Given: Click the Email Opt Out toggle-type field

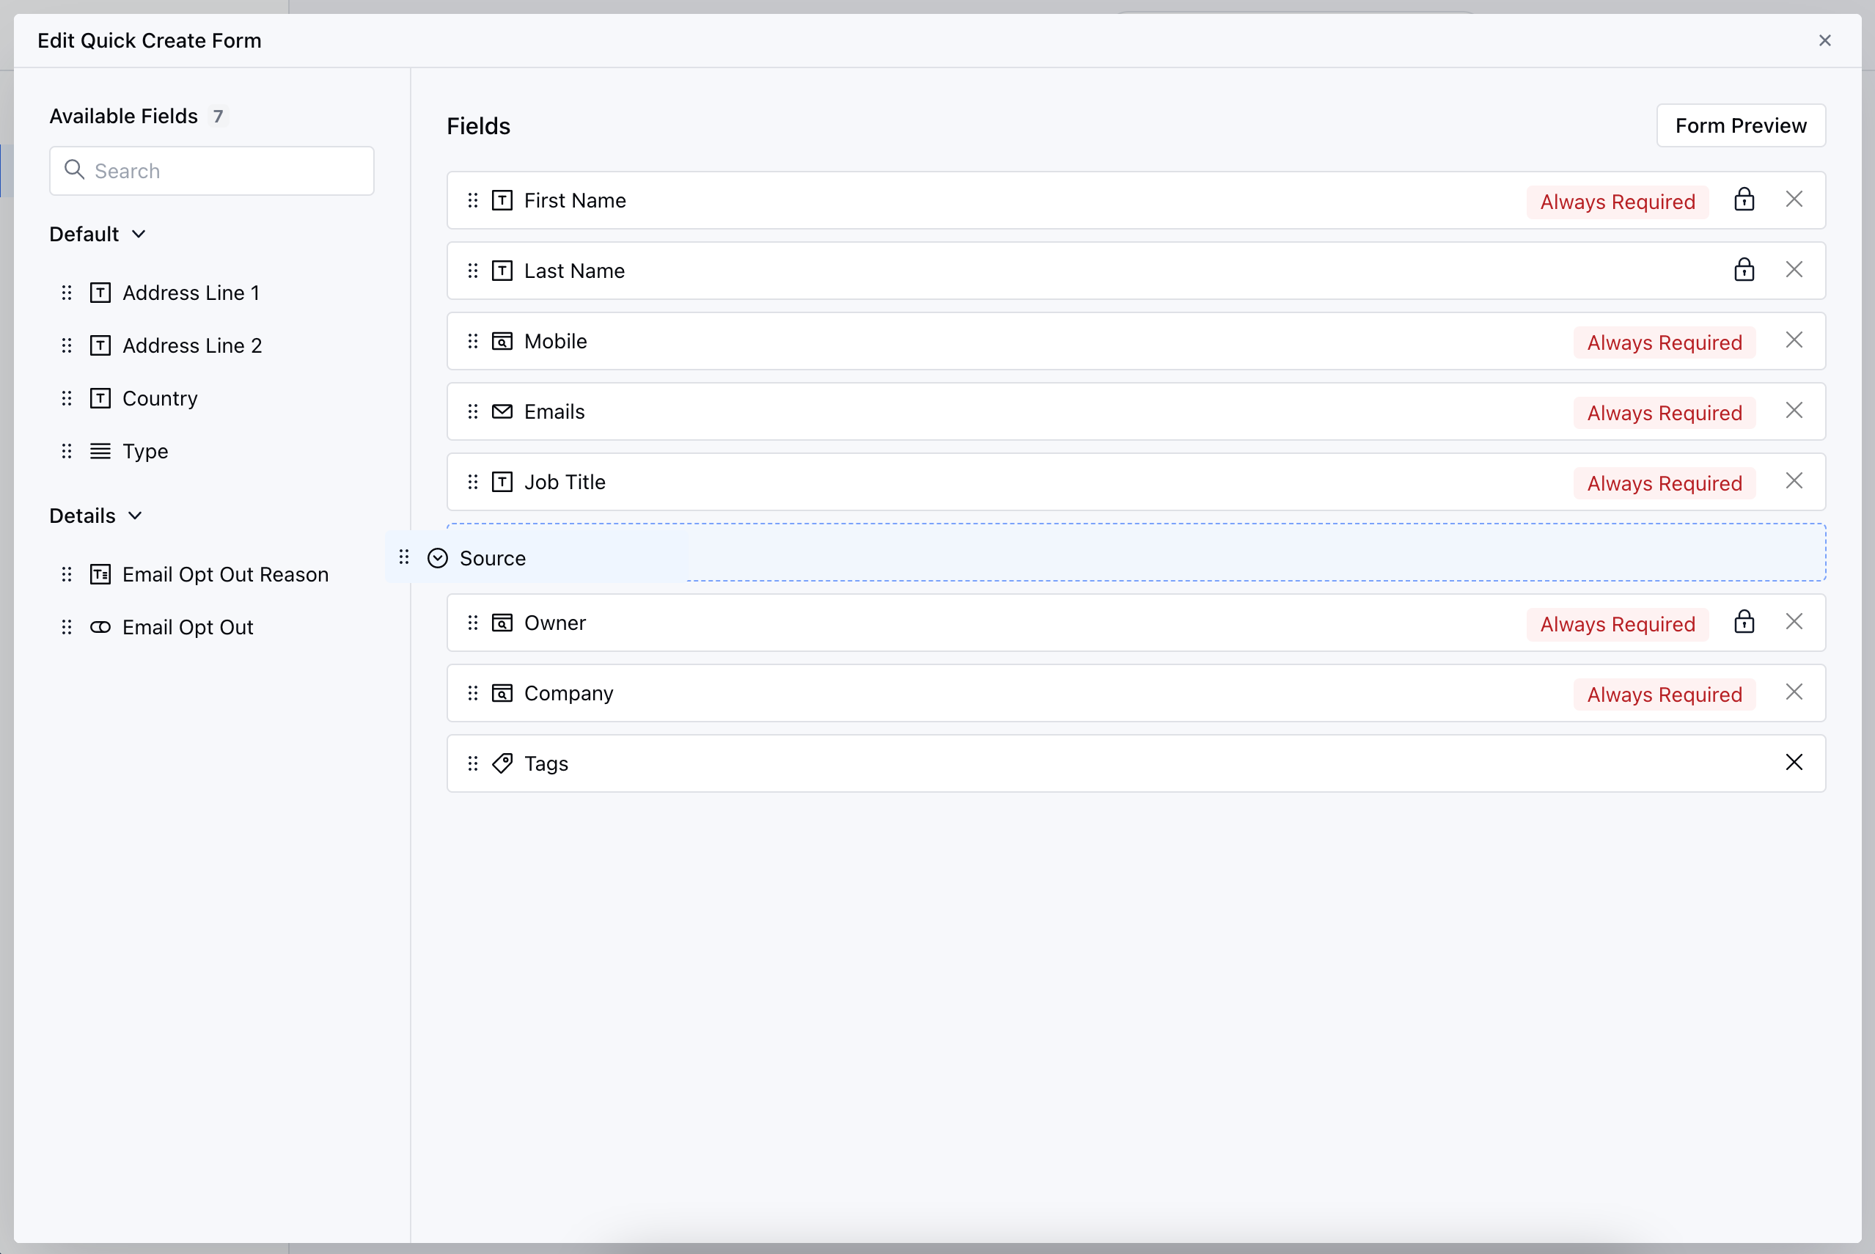Looking at the screenshot, I should point(187,628).
